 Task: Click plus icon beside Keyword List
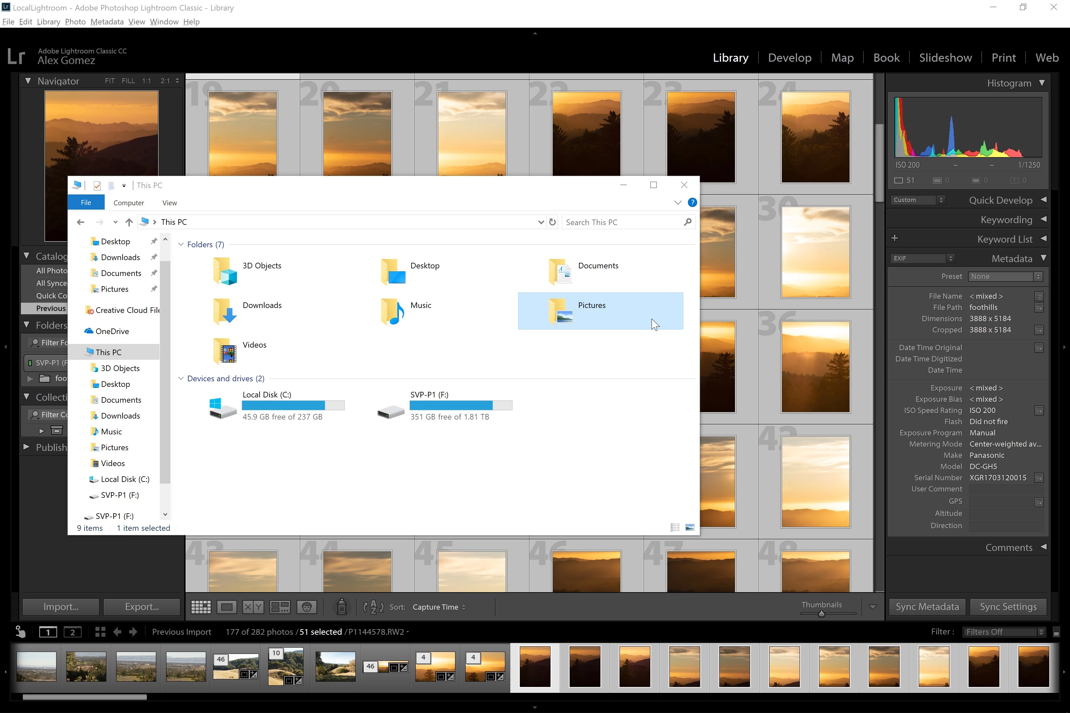coord(895,238)
